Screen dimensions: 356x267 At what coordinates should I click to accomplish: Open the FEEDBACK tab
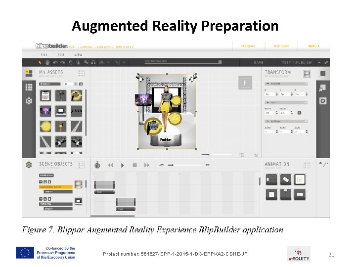coord(248,46)
